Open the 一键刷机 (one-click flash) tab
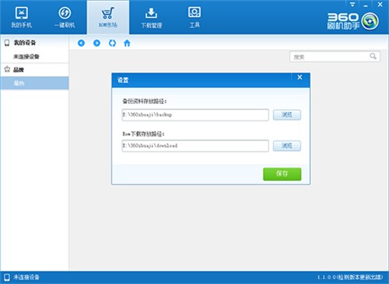389x284 pixels. pos(65,17)
